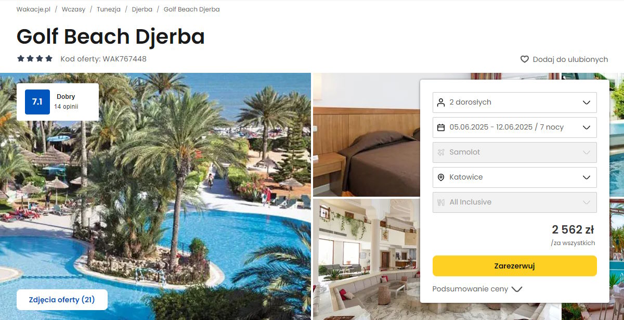This screenshot has height=320, width=624.
Task: Click the cutlery icon beside All Inclusive
Action: (x=441, y=202)
